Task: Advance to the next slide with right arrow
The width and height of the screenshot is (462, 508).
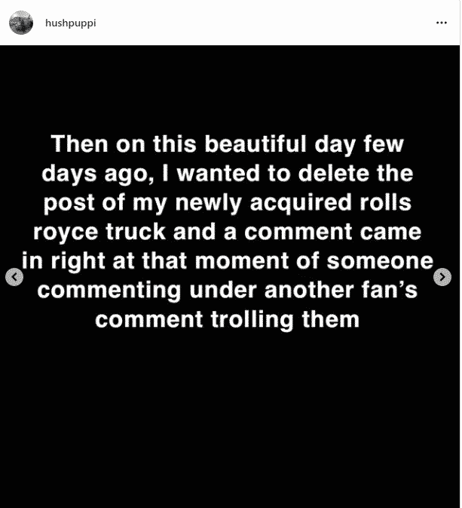Action: (x=444, y=277)
